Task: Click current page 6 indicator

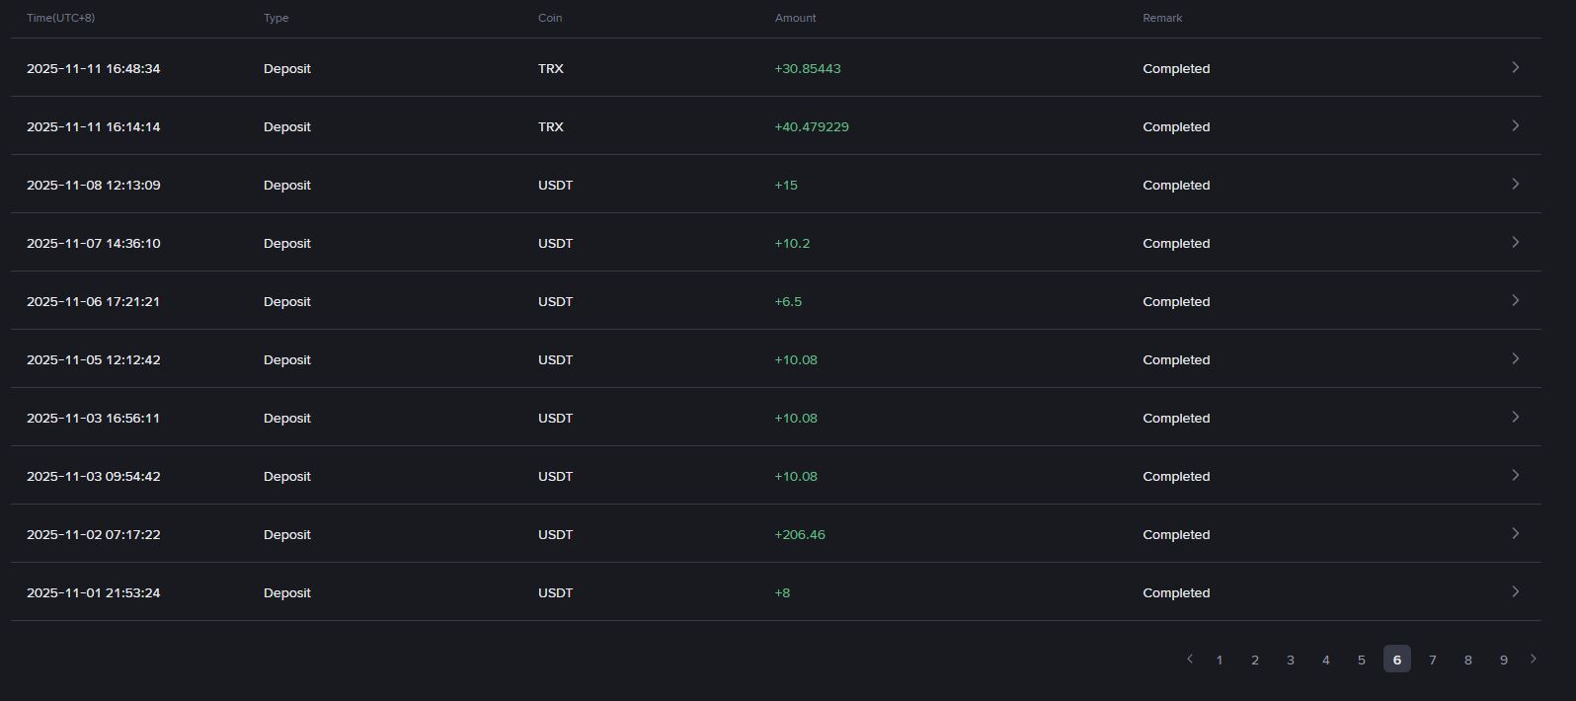Action: (1397, 660)
